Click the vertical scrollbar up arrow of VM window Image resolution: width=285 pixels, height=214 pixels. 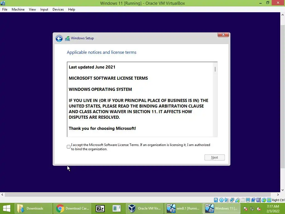coord(283,15)
